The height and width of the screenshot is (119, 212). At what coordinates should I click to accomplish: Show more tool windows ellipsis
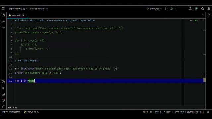tap(3, 27)
